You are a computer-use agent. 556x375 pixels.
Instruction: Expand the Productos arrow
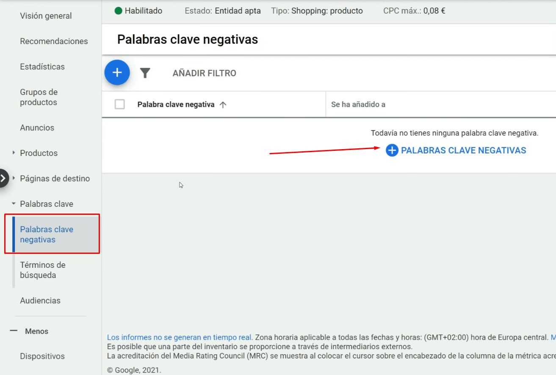pos(14,153)
